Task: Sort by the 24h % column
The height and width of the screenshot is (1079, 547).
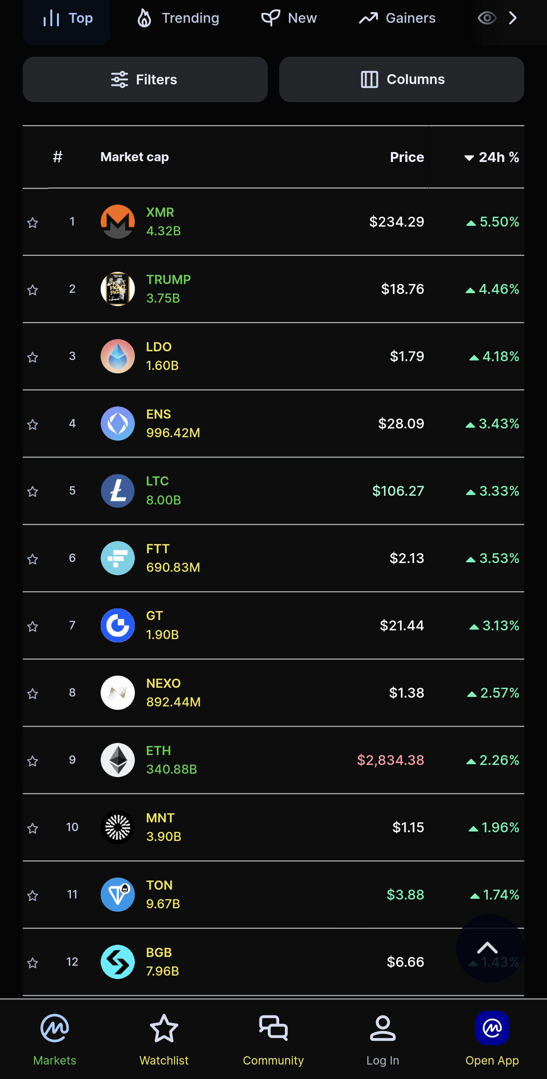Action: [492, 157]
